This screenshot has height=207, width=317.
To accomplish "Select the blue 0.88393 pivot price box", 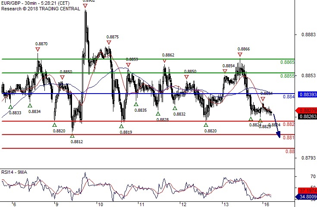I will (x=308, y=94).
